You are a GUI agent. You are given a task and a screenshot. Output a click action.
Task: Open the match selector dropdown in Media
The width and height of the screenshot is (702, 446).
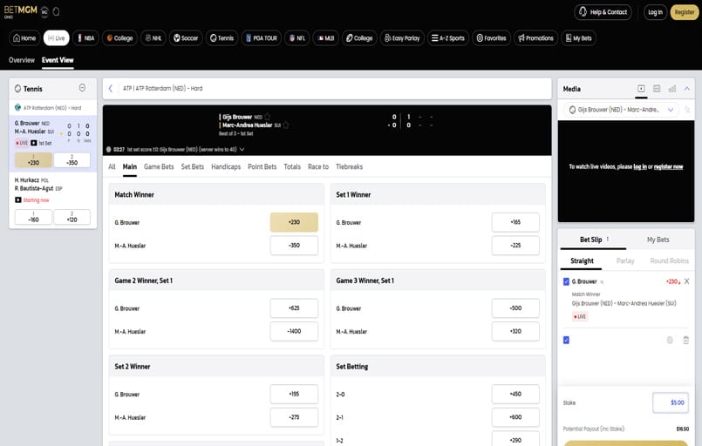(x=621, y=110)
